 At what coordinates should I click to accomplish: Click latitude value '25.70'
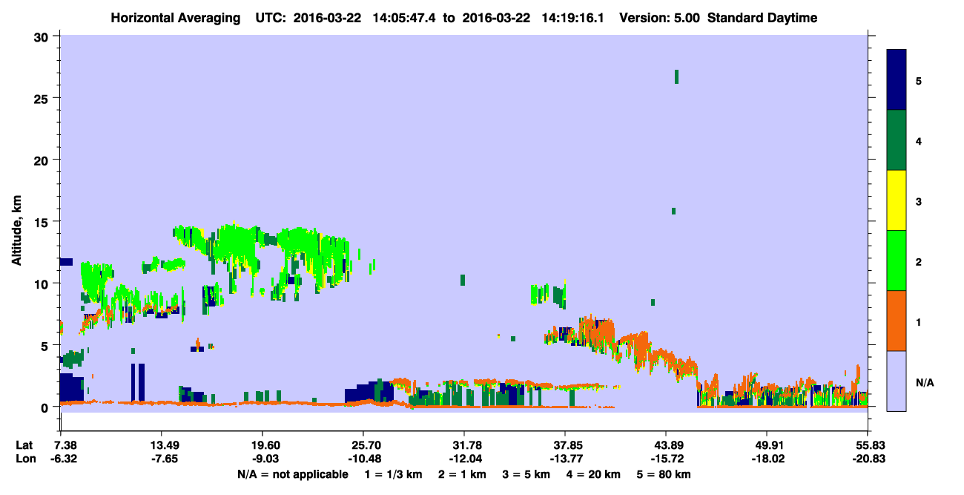[x=363, y=445]
